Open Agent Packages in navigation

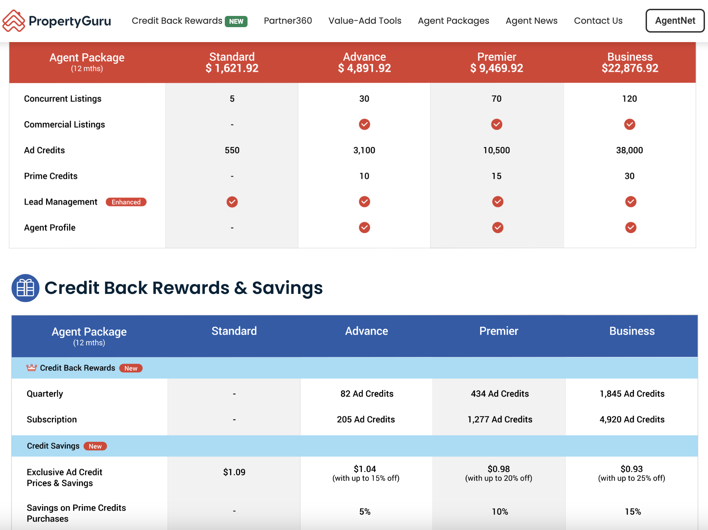pyautogui.click(x=453, y=21)
